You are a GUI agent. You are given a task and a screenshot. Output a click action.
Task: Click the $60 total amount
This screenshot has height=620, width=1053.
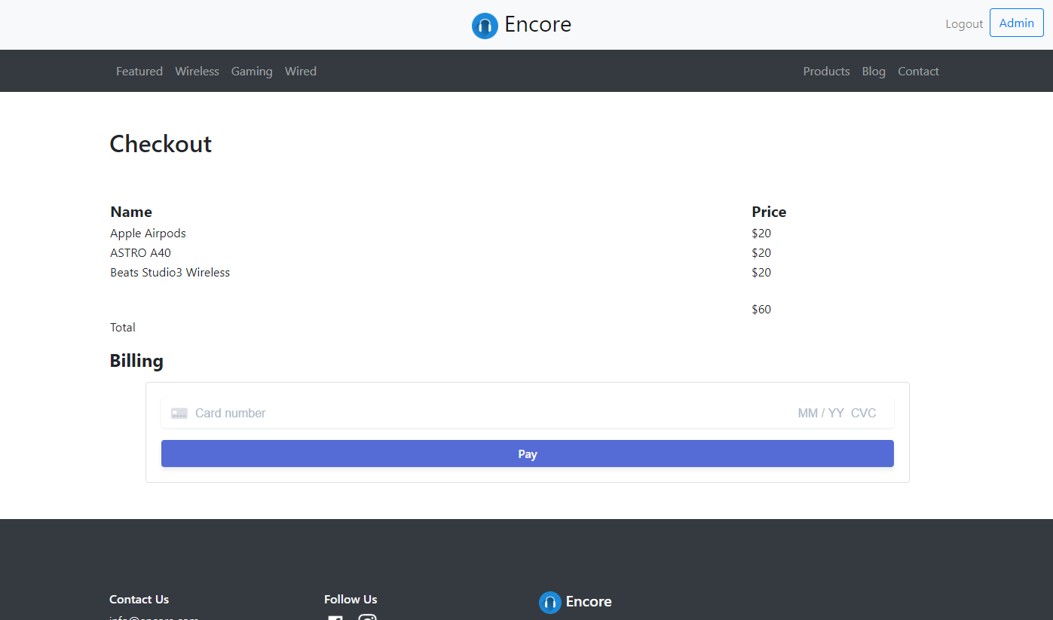[x=761, y=310]
